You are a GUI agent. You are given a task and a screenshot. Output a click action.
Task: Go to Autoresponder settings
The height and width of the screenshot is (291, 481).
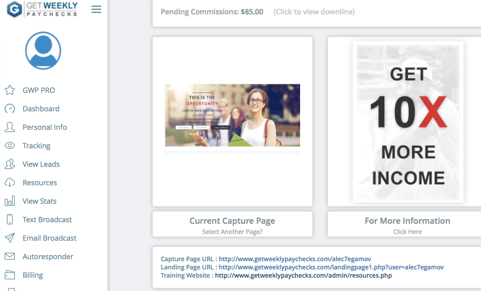point(48,257)
